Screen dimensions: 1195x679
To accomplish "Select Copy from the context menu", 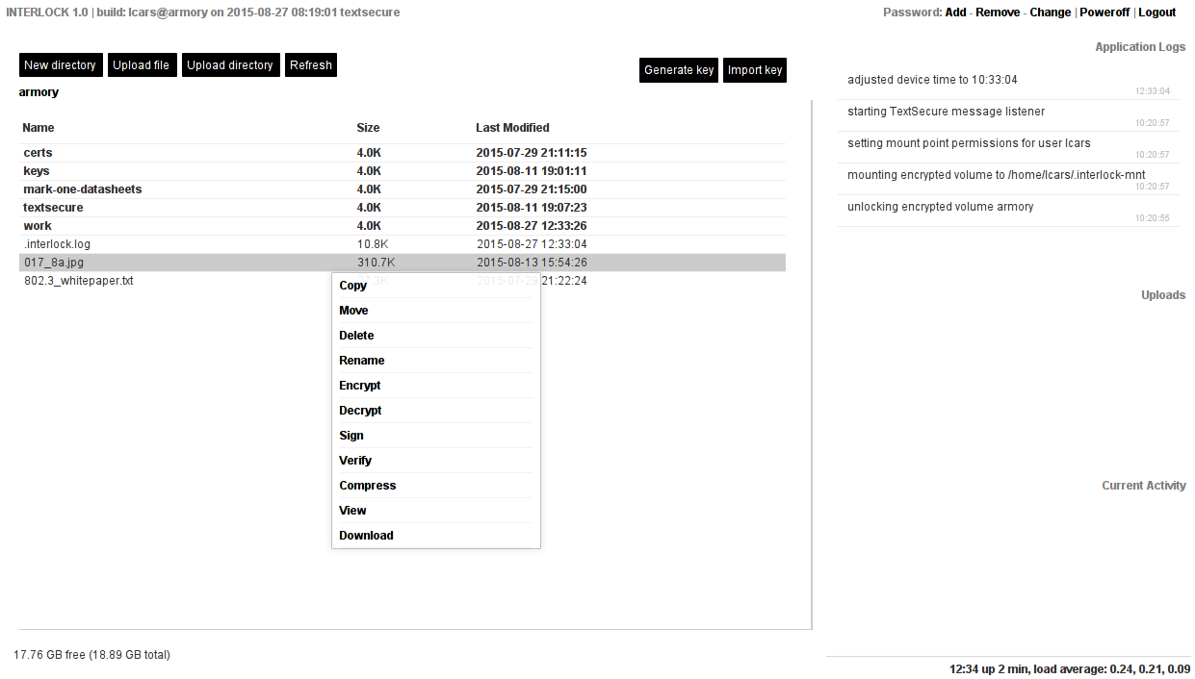I will 352,285.
